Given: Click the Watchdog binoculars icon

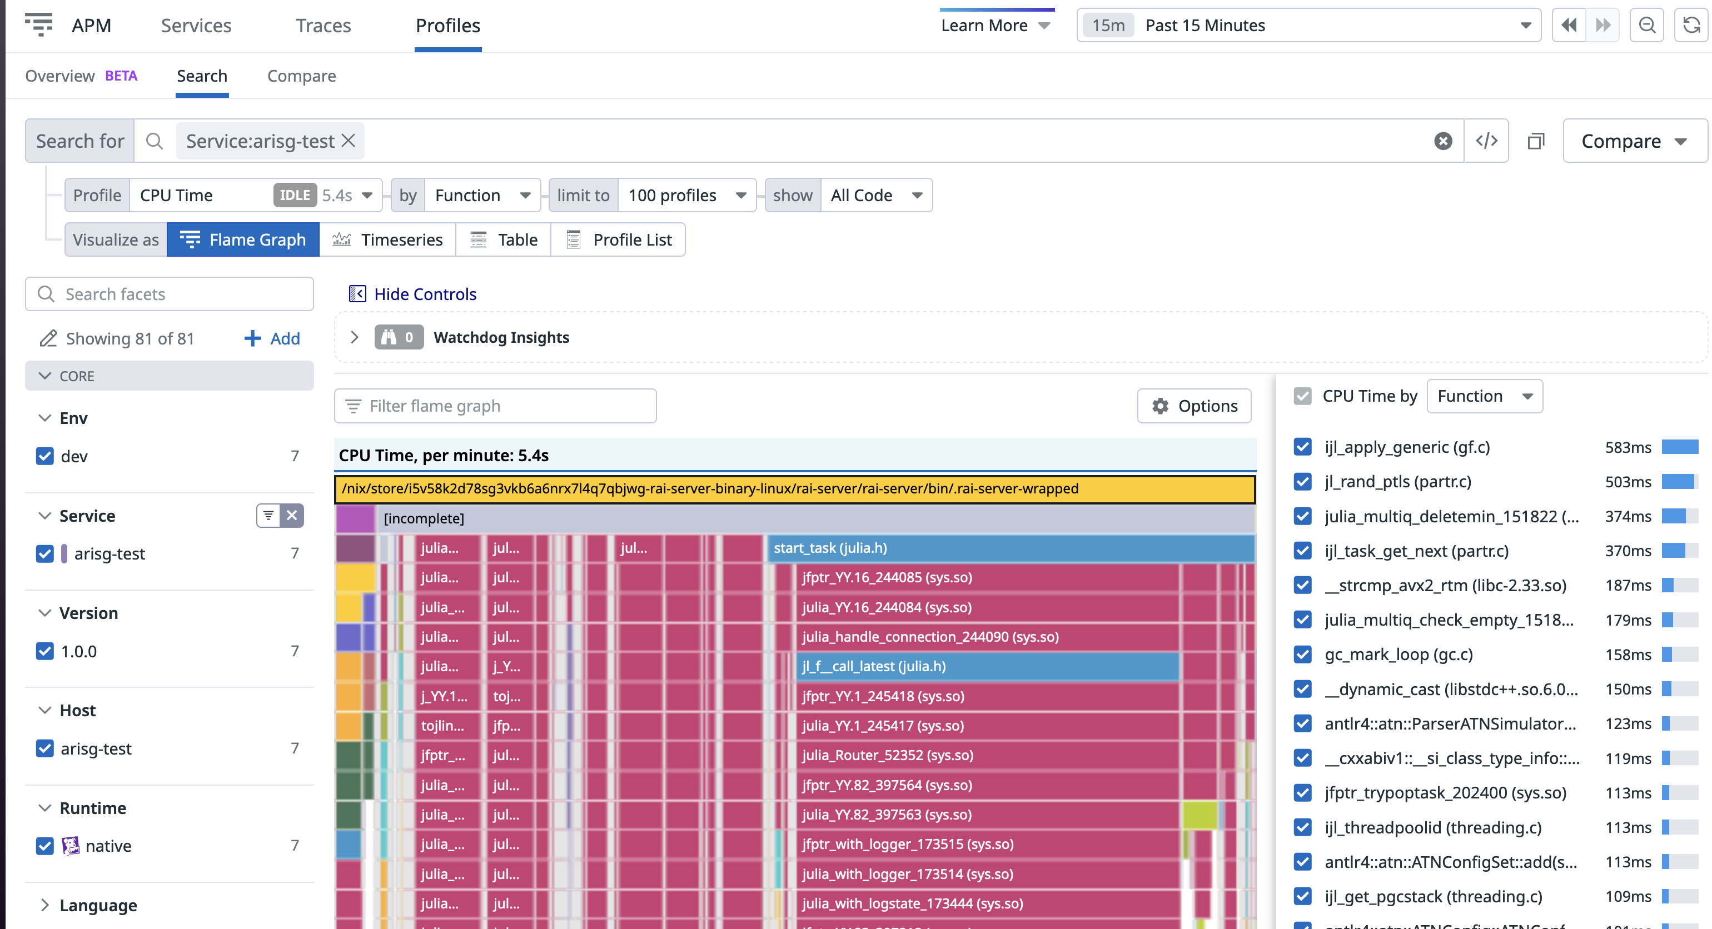Looking at the screenshot, I should [x=391, y=337].
